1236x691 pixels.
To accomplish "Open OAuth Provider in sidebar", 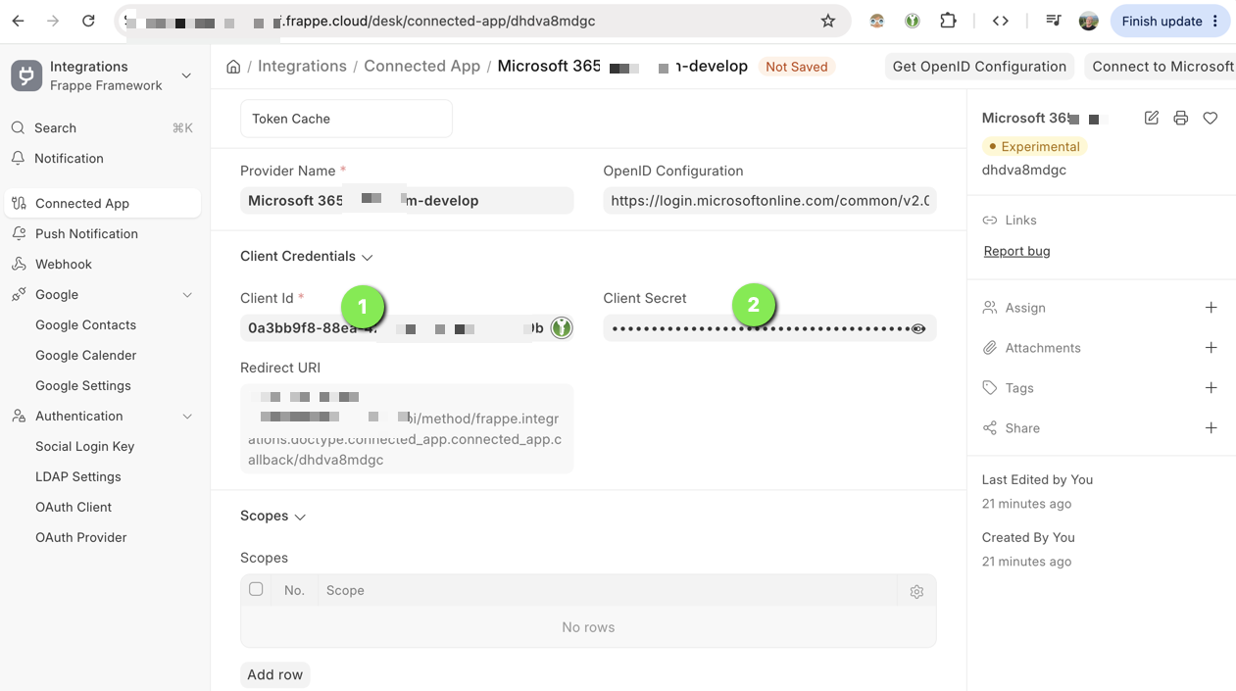I will pos(81,538).
